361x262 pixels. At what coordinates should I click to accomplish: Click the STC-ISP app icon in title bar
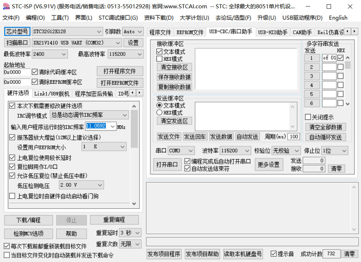tap(6, 6)
